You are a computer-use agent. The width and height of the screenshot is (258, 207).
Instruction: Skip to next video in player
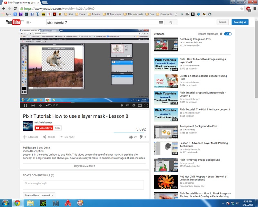click(x=33, y=105)
